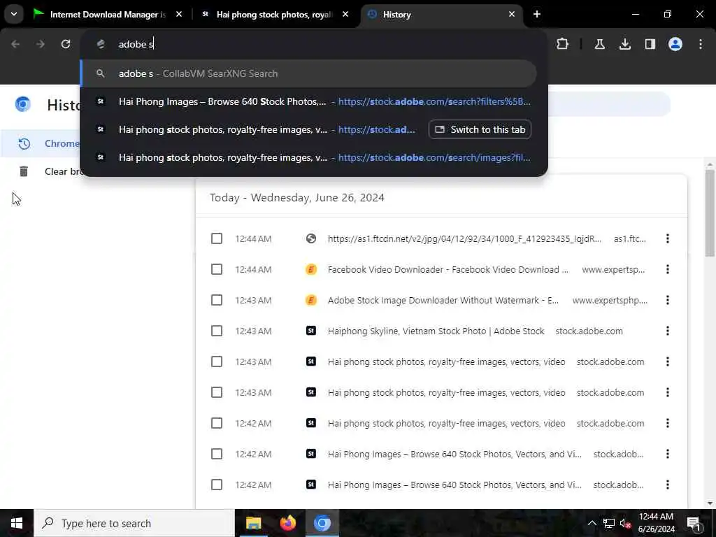The width and height of the screenshot is (716, 537).
Task: Click orange favicon of Facebook Video Downloader entry
Action: click(311, 269)
